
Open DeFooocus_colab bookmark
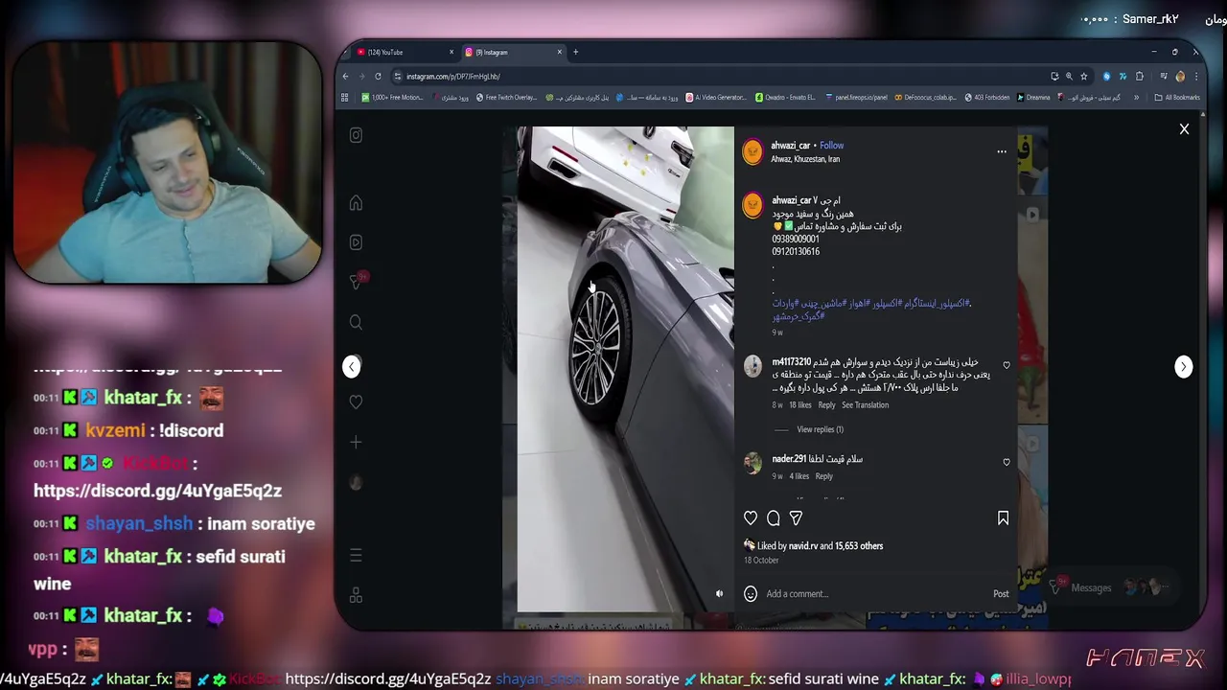(925, 97)
